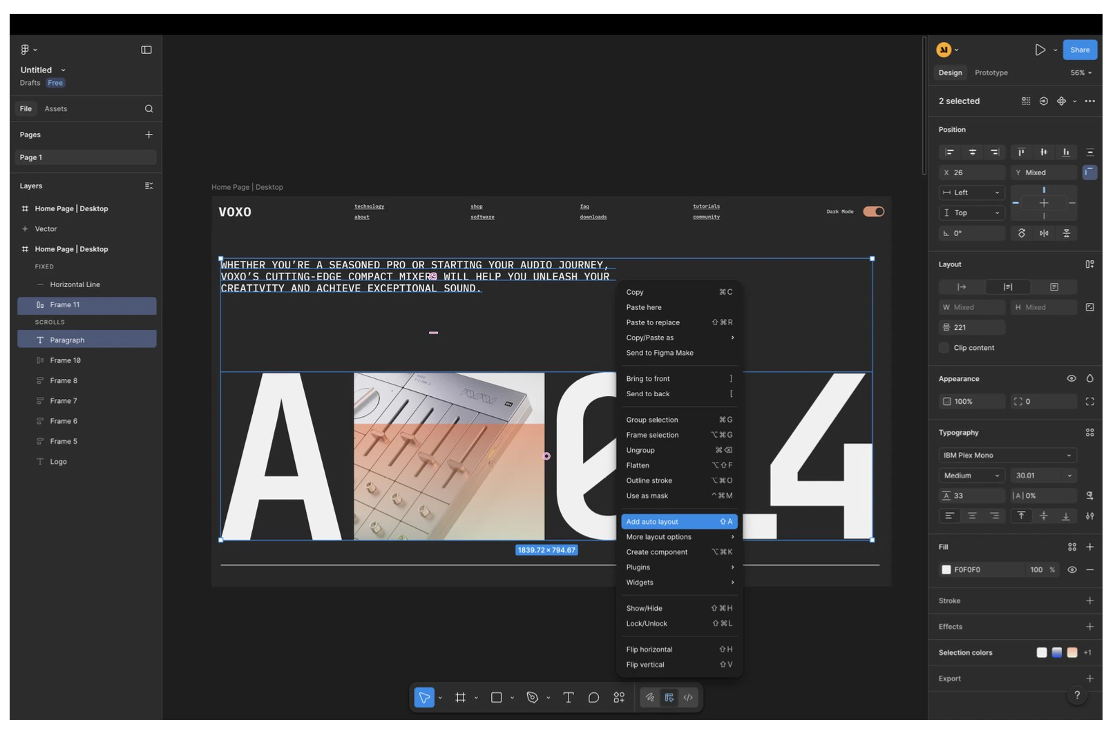Search layers with the magnifier icon
Image resolution: width=1115 pixels, height=733 pixels.
pos(149,108)
